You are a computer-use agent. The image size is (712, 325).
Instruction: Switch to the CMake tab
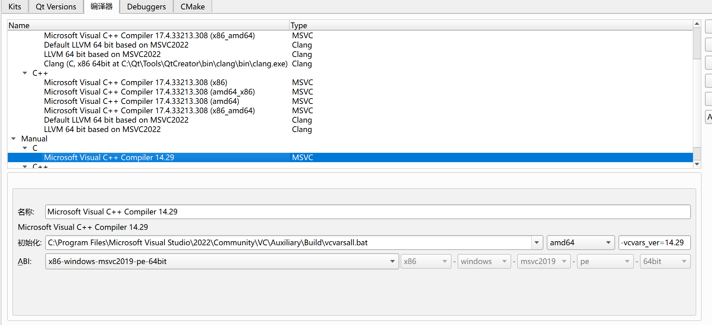click(x=192, y=7)
